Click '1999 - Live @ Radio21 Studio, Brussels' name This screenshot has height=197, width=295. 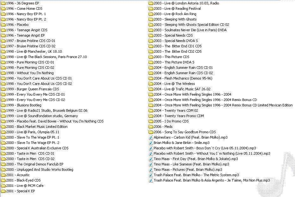point(47,110)
